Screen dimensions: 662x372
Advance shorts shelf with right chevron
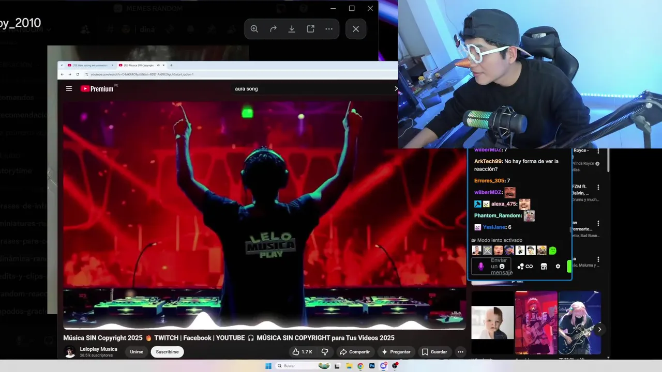[x=599, y=329]
